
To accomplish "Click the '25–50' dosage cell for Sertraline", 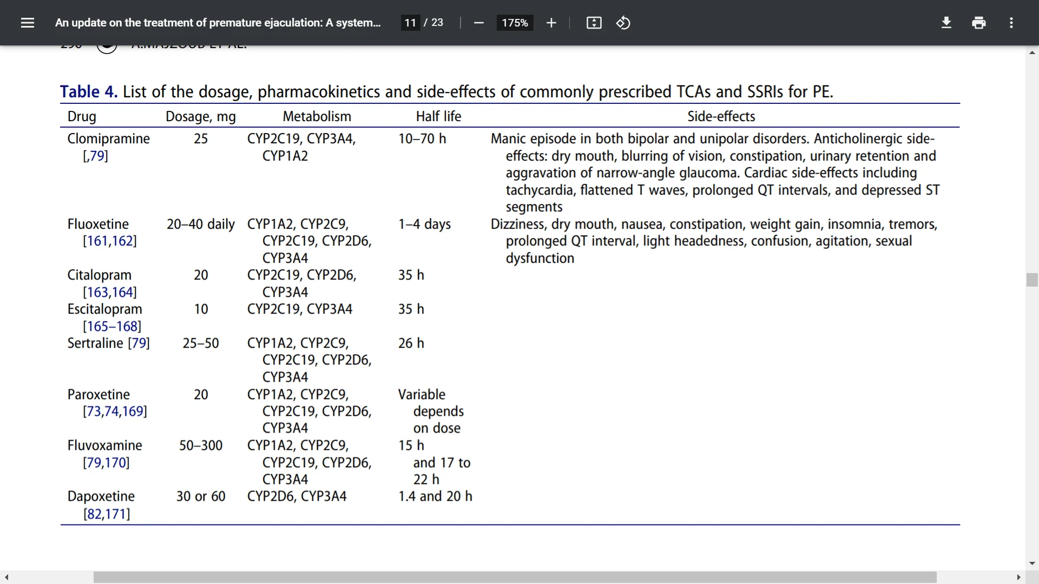I will tap(201, 343).
